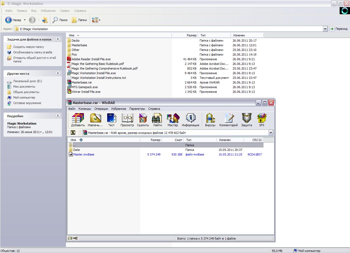Click Опубликовать папку в вебе link
The height and width of the screenshot is (253, 350).
[x=33, y=52]
